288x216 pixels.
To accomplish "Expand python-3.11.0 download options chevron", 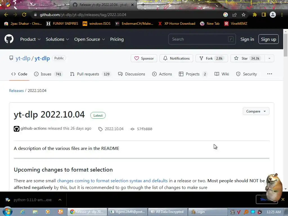I will [60, 200].
